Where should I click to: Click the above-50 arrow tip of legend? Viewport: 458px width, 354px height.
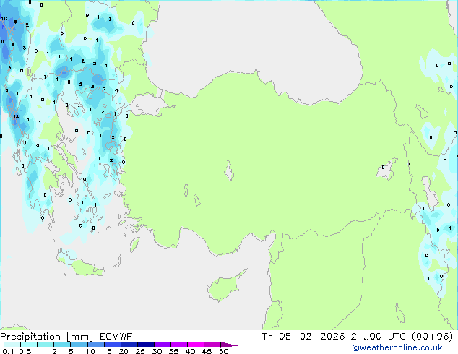pos(229,345)
